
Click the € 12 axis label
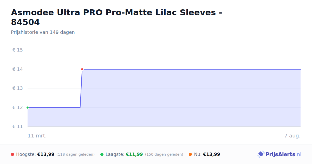coord(18,108)
